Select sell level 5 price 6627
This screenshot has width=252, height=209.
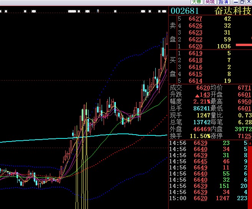[195, 19]
